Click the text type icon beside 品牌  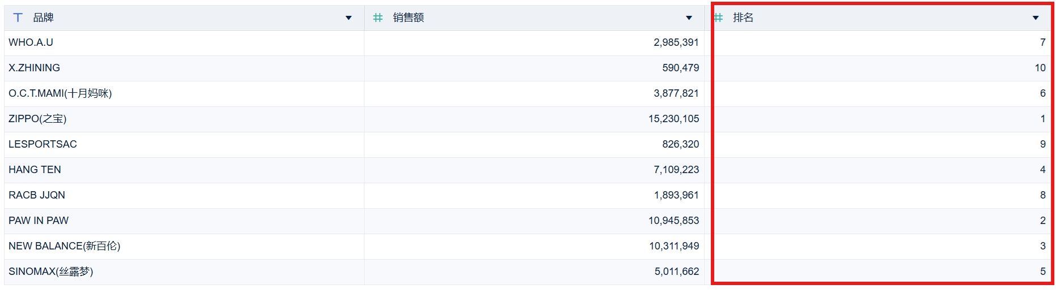click(18, 18)
